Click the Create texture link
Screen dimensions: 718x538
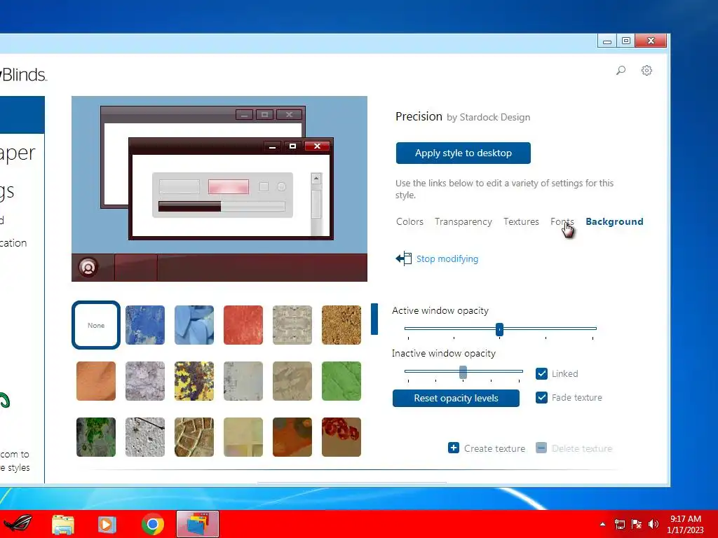coord(494,449)
